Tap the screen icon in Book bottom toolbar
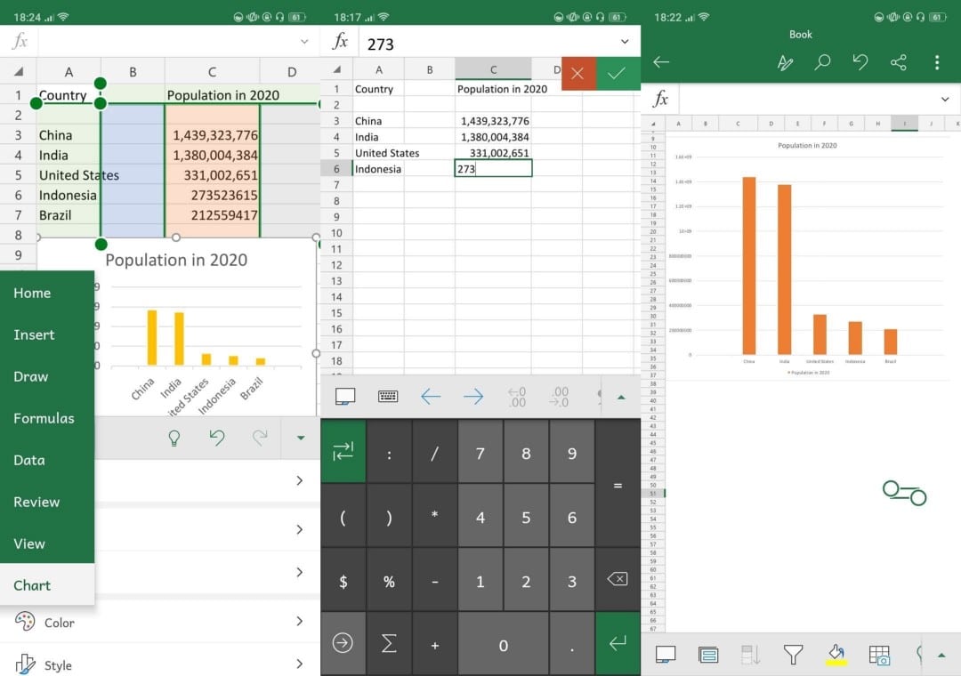The width and height of the screenshot is (961, 676). (666, 655)
